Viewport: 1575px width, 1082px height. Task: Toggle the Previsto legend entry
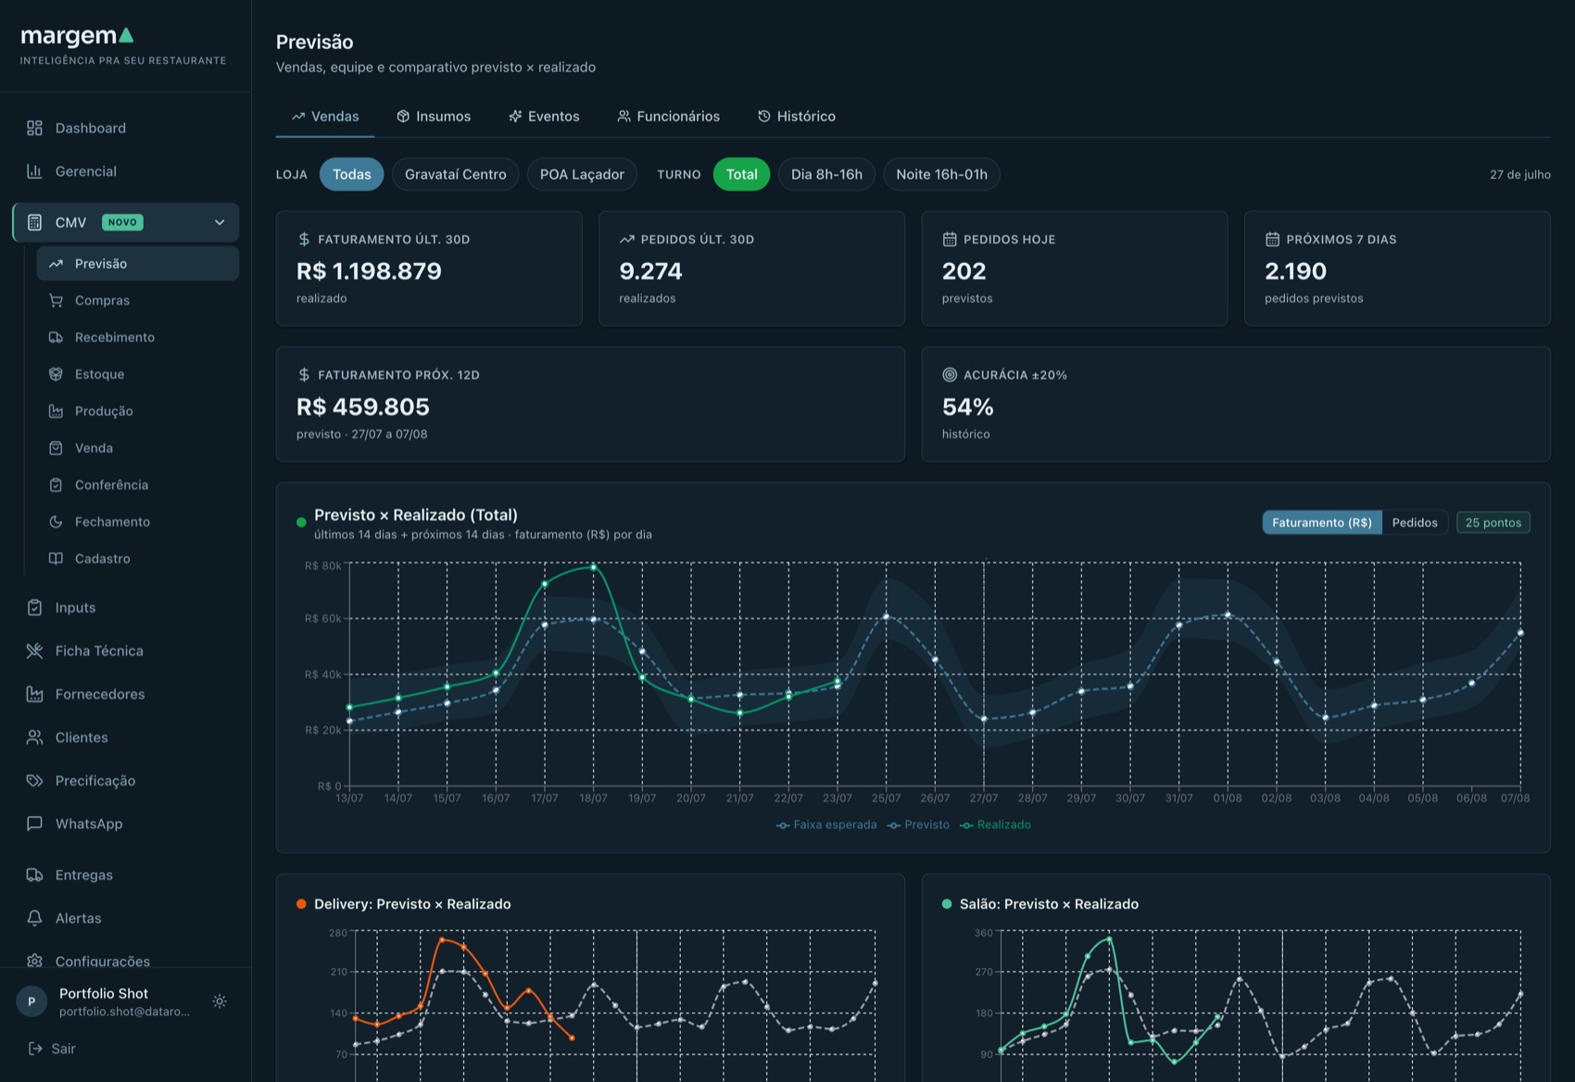918,824
